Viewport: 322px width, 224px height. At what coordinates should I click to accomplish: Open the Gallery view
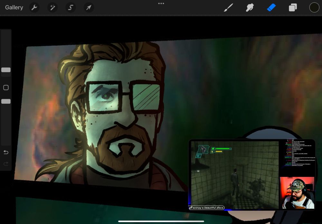coord(14,7)
